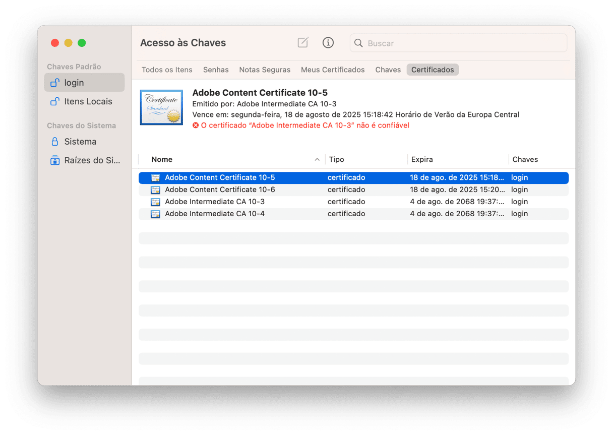Switch to the Chaves tab
Image resolution: width=613 pixels, height=435 pixels.
click(388, 70)
